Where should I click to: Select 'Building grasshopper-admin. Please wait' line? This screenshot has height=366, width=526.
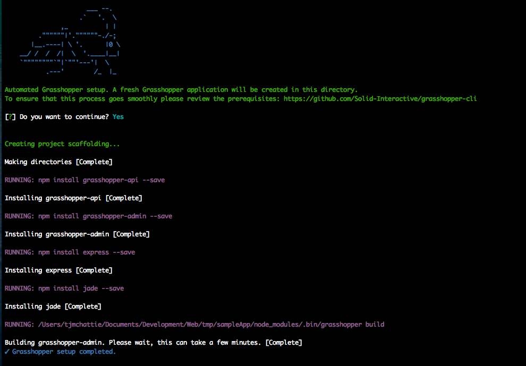tap(154, 343)
